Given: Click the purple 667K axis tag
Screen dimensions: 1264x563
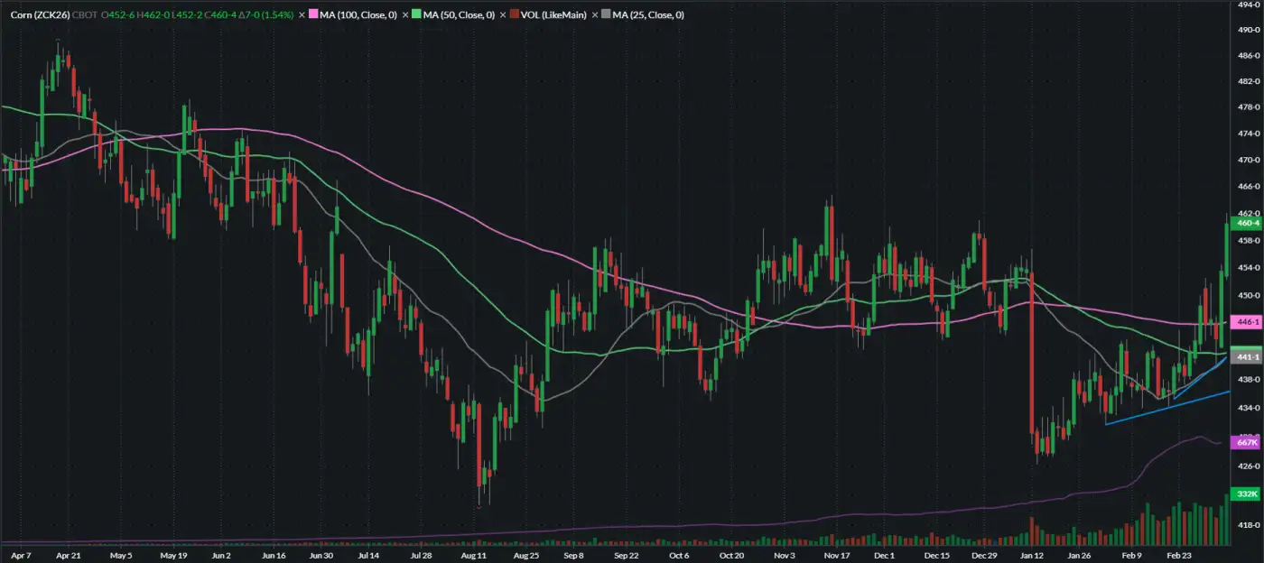Looking at the screenshot, I should point(1247,443).
